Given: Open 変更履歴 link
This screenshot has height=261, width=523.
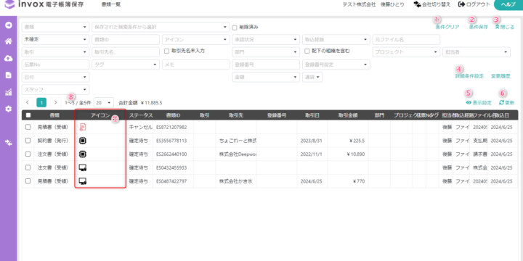Looking at the screenshot, I should (500, 76).
